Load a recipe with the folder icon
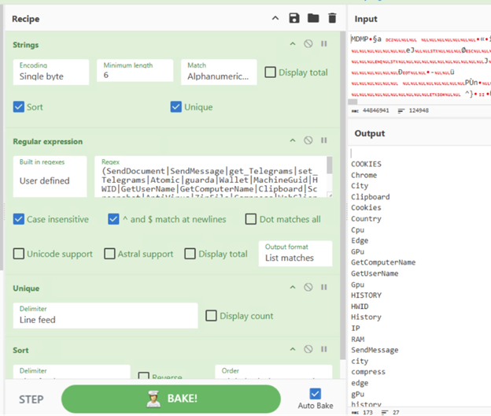The image size is (491, 416). (x=313, y=18)
